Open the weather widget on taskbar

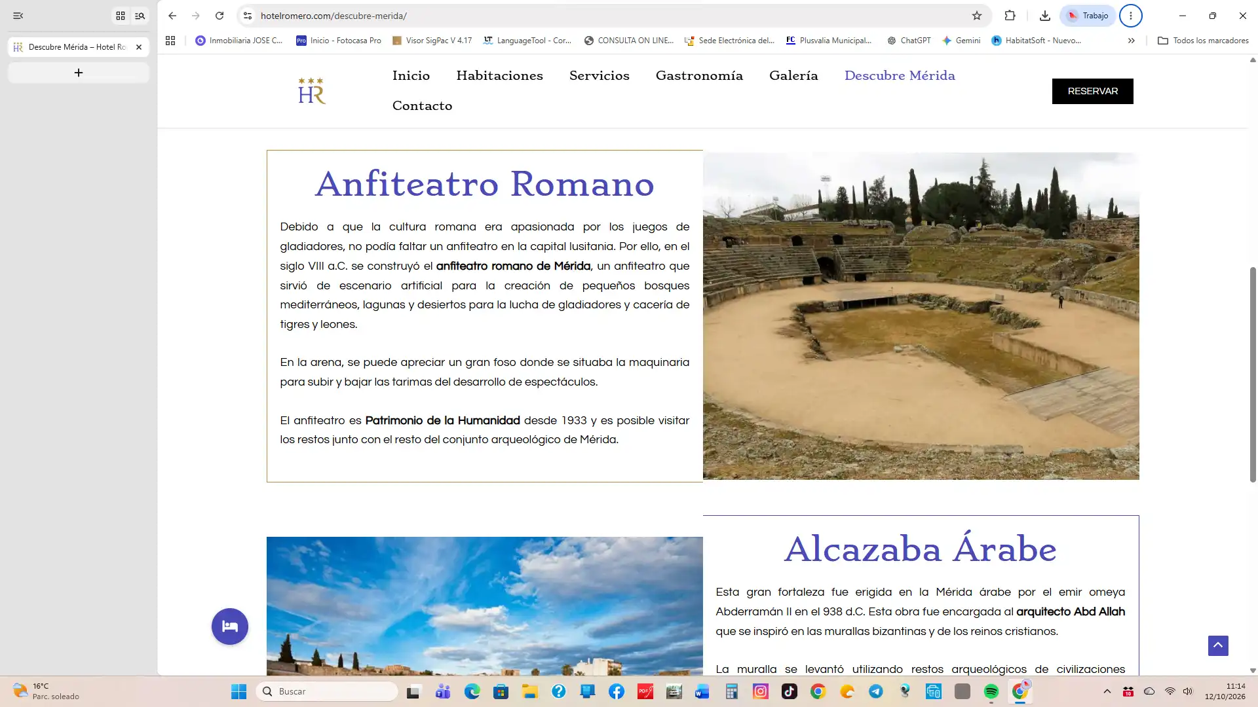click(46, 691)
